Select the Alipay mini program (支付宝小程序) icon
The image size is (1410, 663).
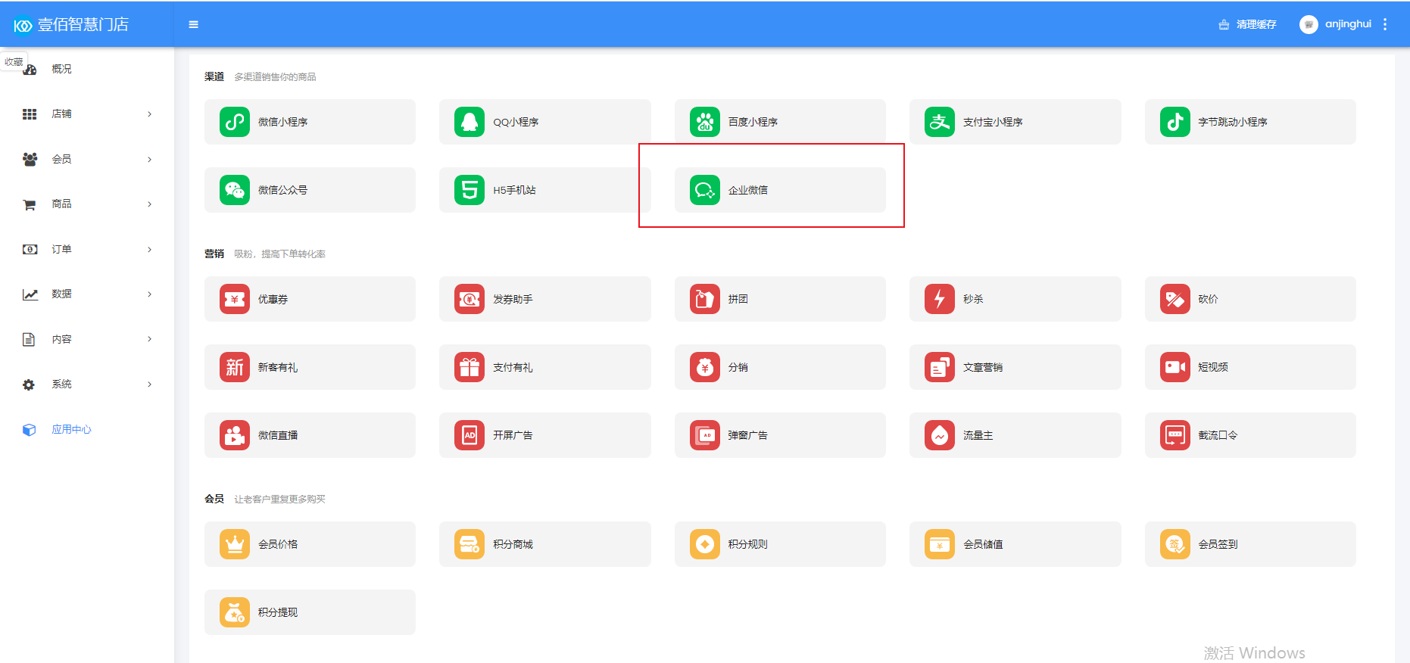point(940,122)
